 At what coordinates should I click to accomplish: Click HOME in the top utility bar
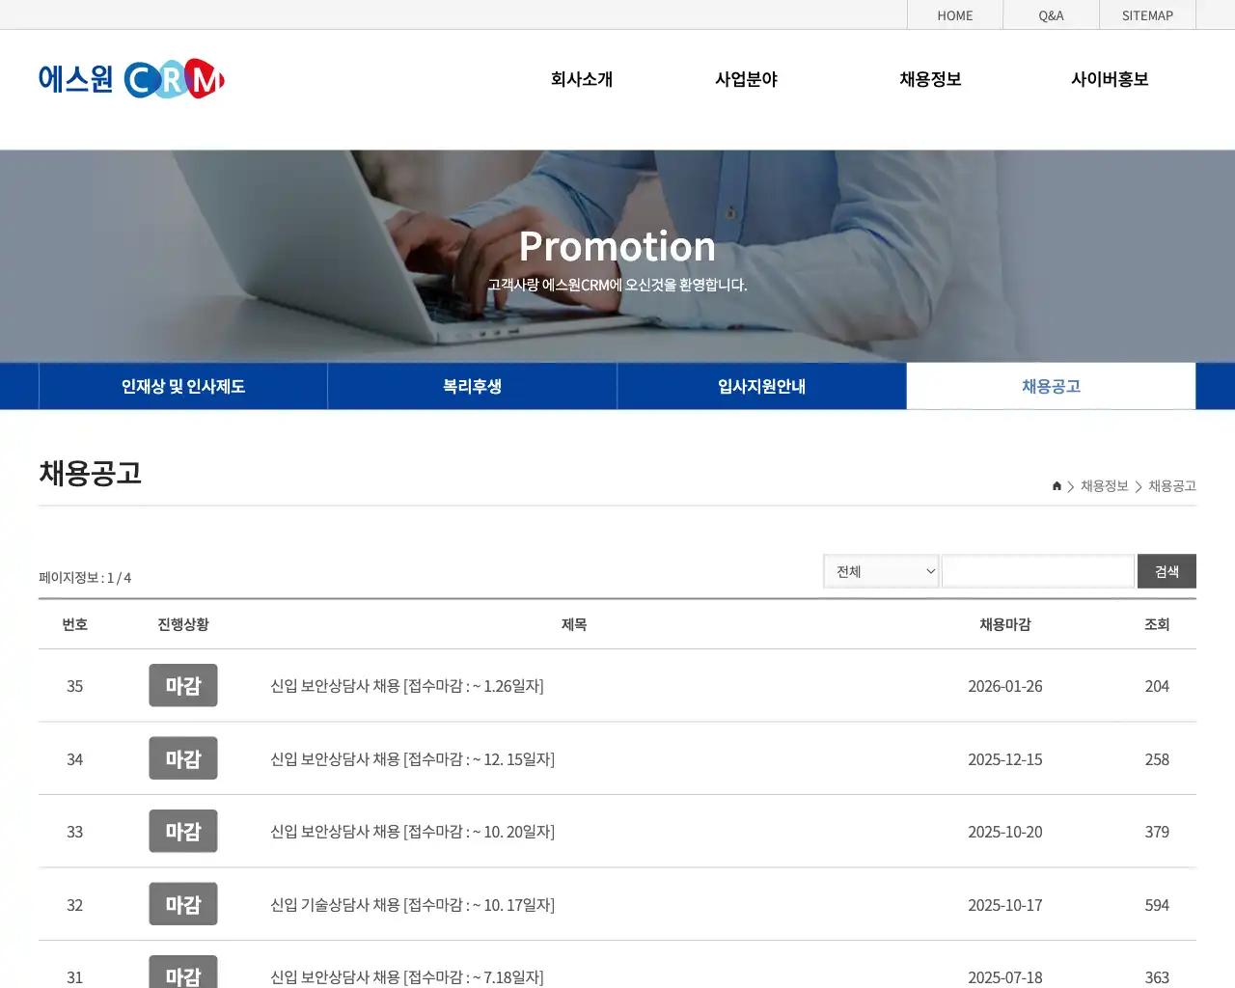(955, 15)
